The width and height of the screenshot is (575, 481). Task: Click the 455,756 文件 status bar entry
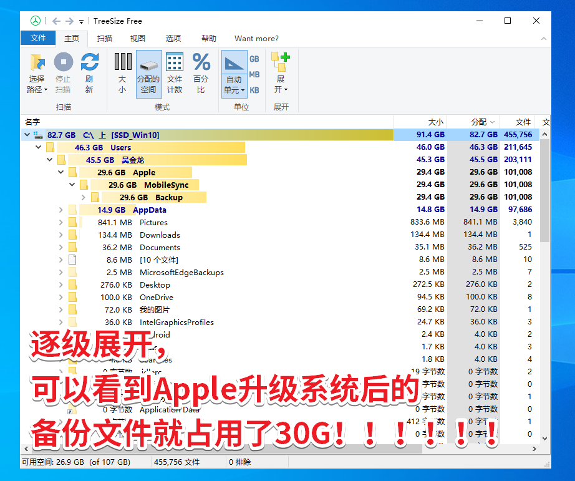(x=176, y=462)
